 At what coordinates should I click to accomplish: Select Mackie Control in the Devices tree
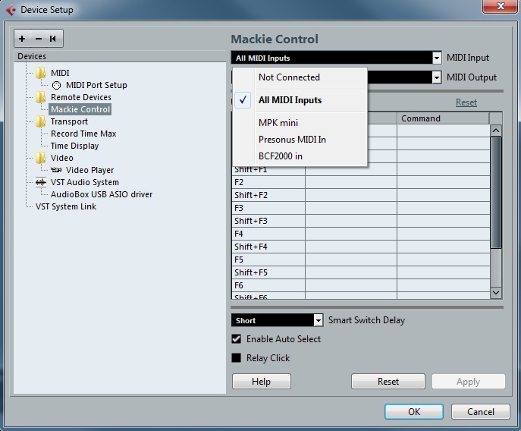pyautogui.click(x=80, y=109)
